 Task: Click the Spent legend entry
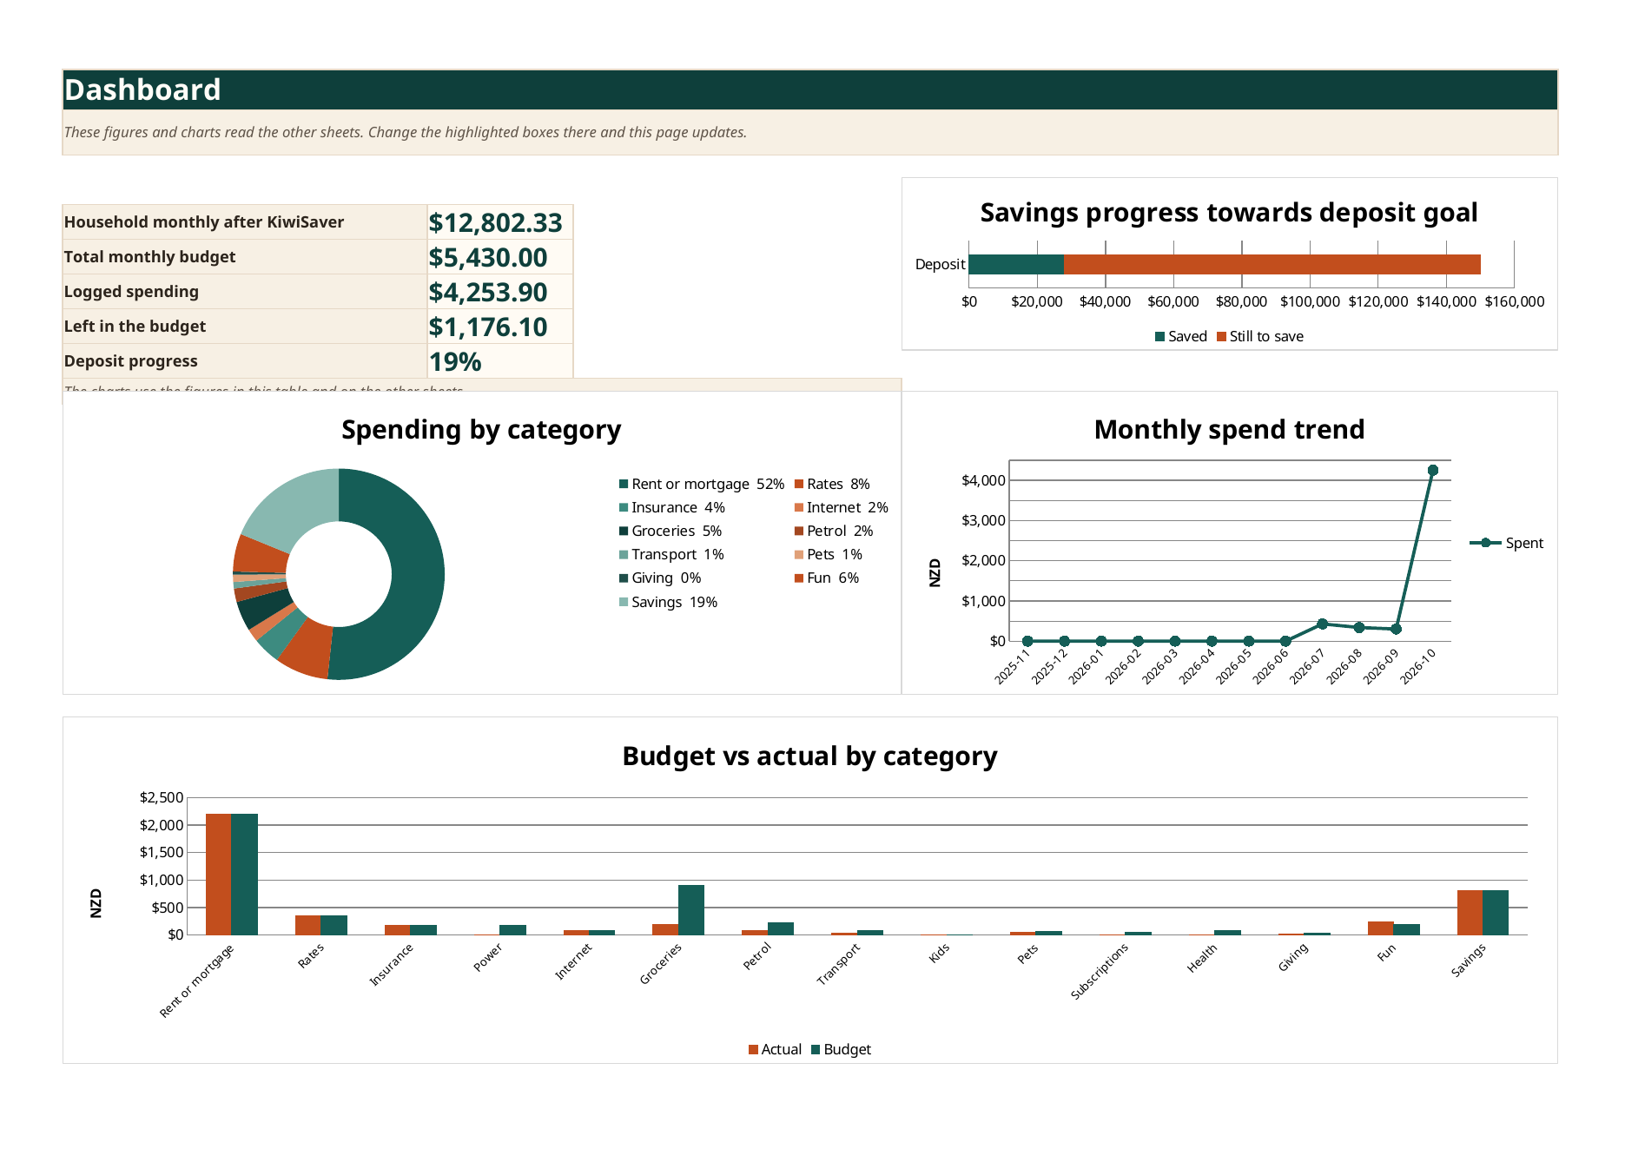1507,543
